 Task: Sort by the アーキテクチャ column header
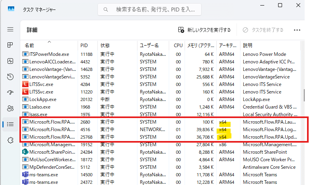[229, 45]
